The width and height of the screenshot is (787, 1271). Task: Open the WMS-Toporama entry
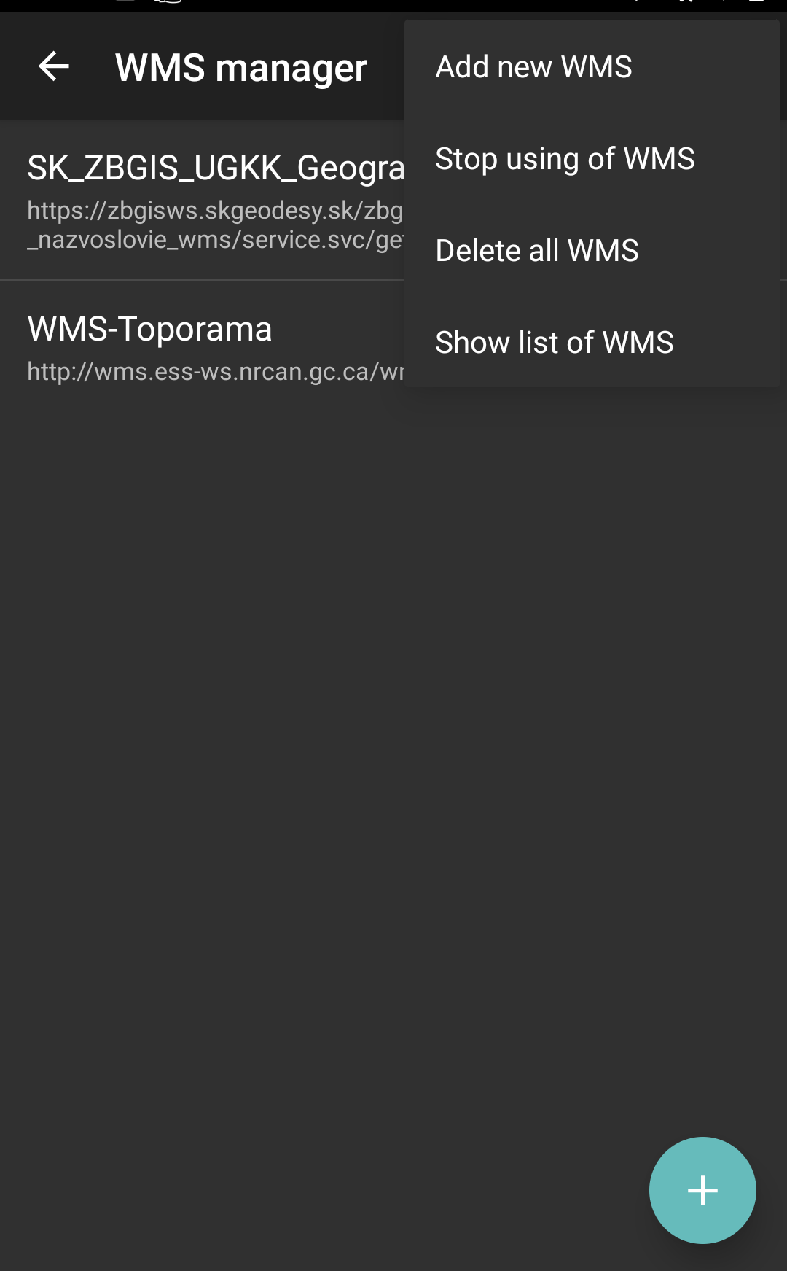[203, 346]
